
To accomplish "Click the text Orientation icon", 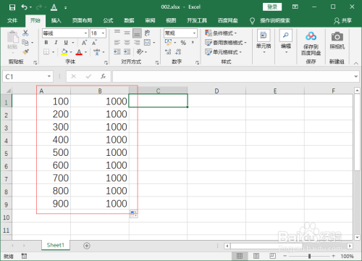I will 140,51.
